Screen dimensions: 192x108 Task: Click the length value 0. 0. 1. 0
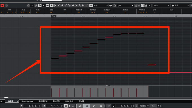click(25, 12)
